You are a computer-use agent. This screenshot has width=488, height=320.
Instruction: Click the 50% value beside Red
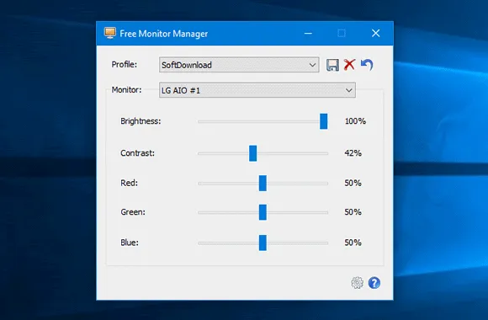point(353,183)
